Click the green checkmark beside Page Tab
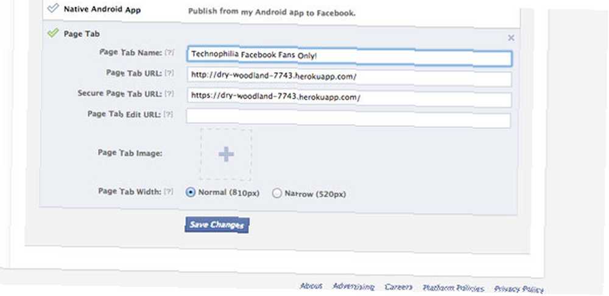Screen dimensions: 609x296 point(53,33)
